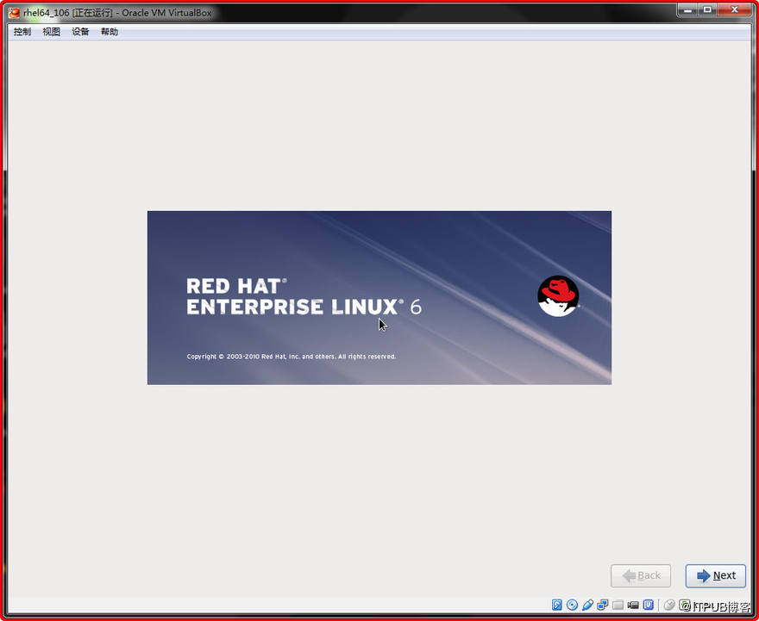This screenshot has height=621, width=759.
Task: Click the VirtualBox icon in the title bar
Action: tap(14, 13)
